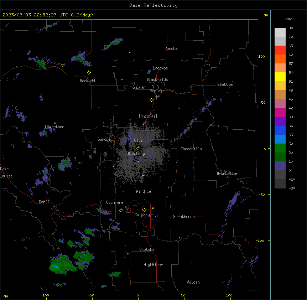
Task: Click the yellow V marker northeast of Calgary
Action: point(153,208)
